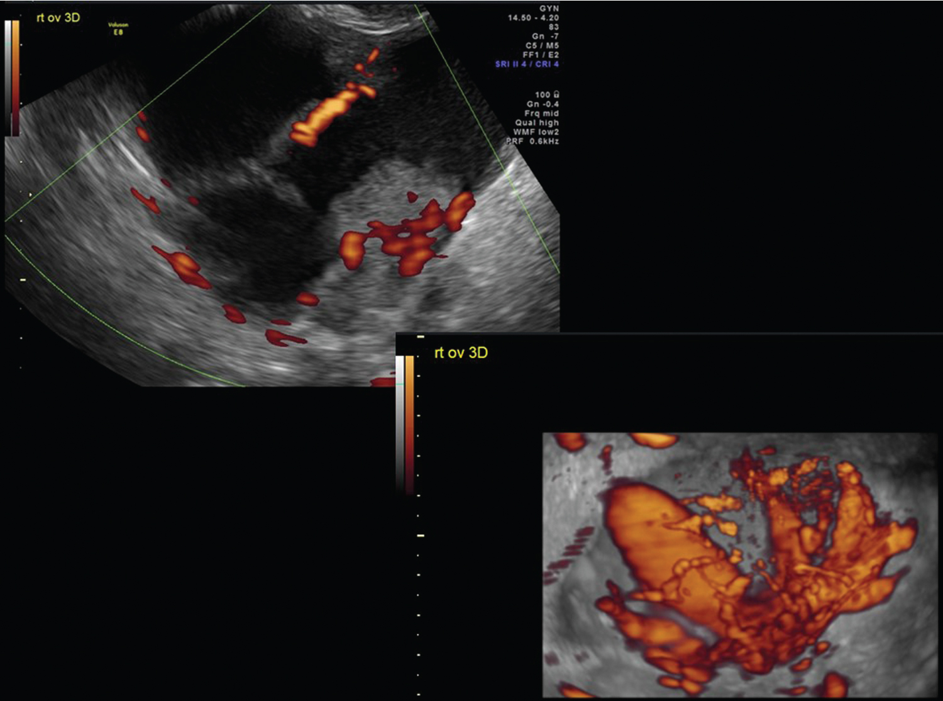943x701 pixels.
Task: Click the WMF low2 wall filter setting
Action: (x=536, y=132)
